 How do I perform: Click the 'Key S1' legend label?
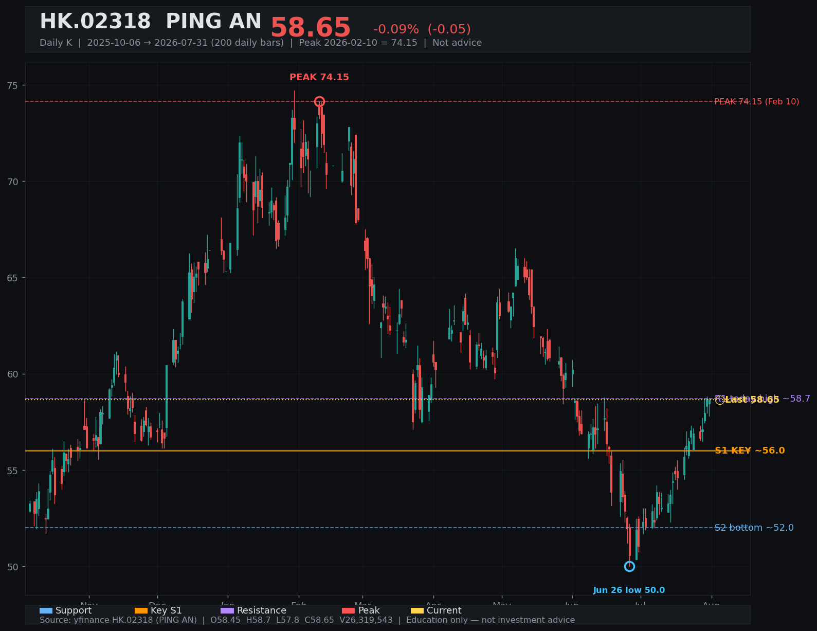click(166, 610)
